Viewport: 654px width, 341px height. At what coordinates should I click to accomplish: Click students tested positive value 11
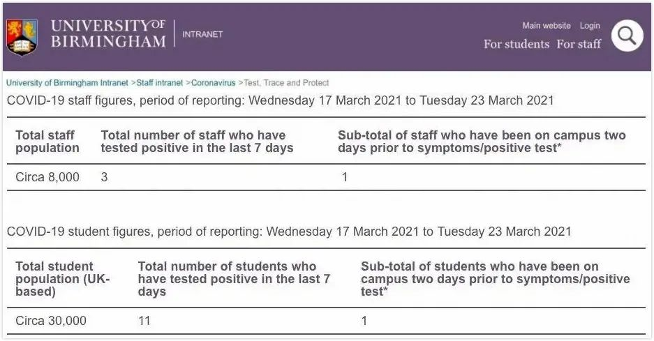144,321
